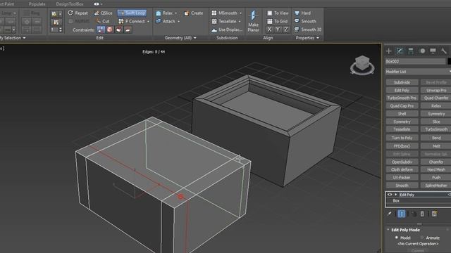Viewport: 451px width, 253px height.
Task: Select the QSlice tool
Action: coord(104,13)
